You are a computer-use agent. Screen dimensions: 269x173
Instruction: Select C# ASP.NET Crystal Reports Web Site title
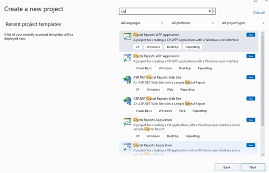[157, 77]
